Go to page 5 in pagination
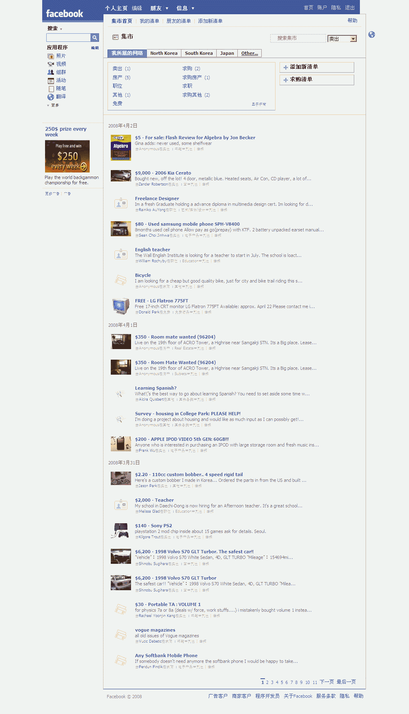 tap(282, 682)
